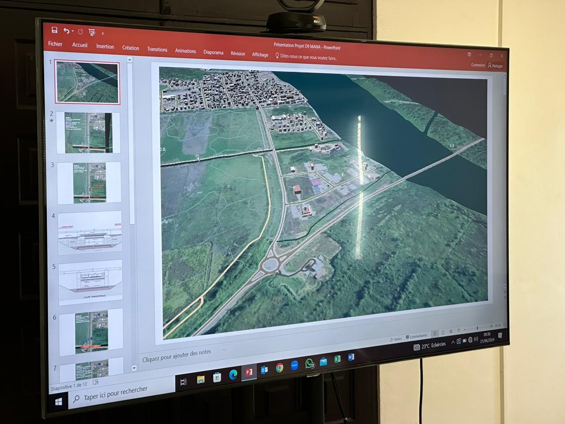The height and width of the screenshot is (424, 565).
Task: Open the Windows Start menu
Action: [x=58, y=401]
